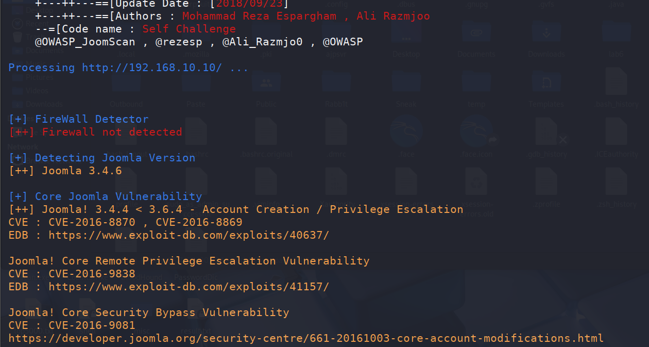Click the CVE-2016-8870 identifier
Image resolution: width=649 pixels, height=347 pixels.
[x=92, y=222]
